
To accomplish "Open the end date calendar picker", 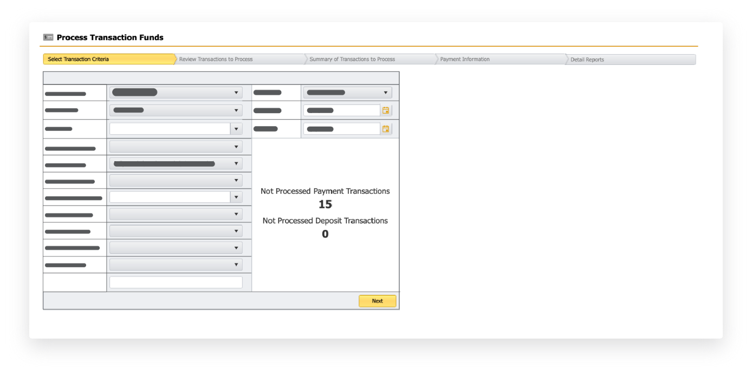I will click(x=386, y=128).
